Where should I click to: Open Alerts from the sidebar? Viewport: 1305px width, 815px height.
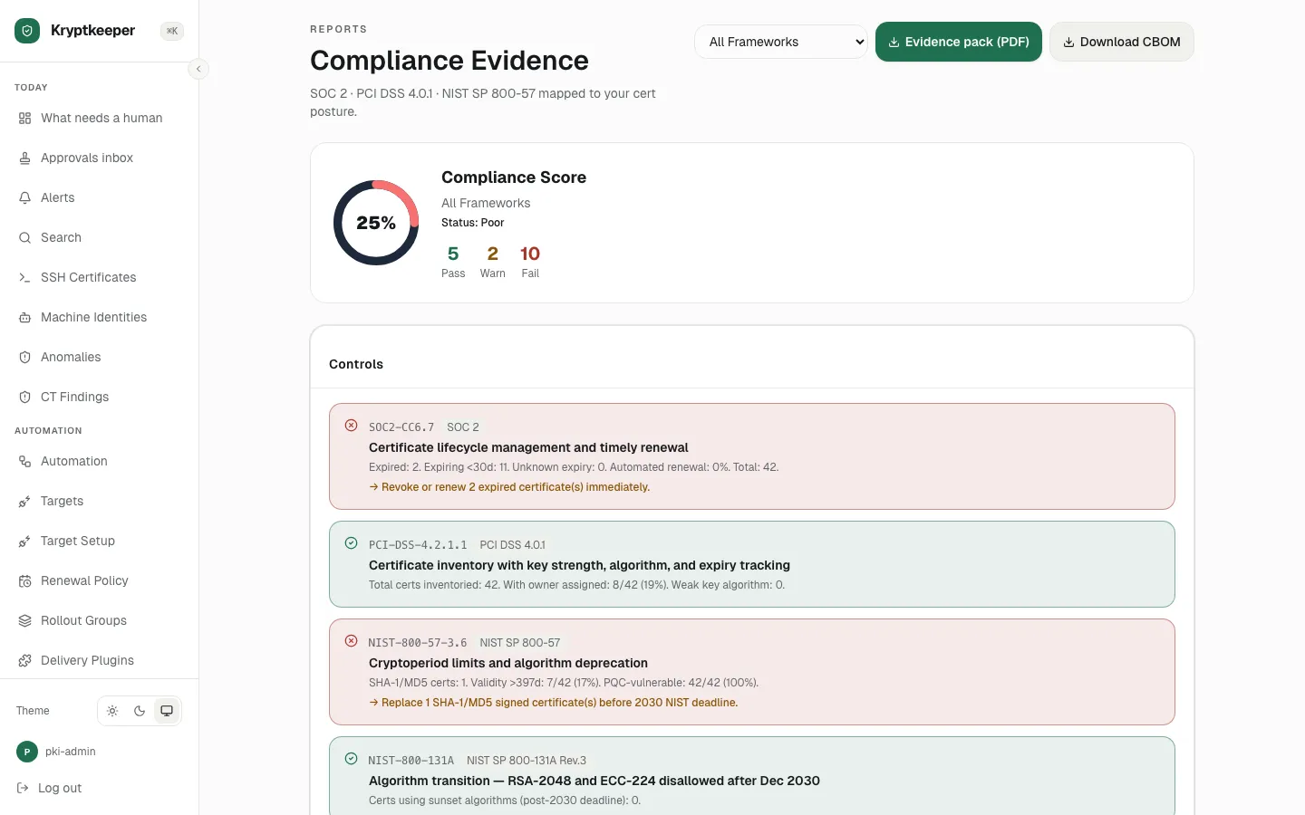[100, 197]
